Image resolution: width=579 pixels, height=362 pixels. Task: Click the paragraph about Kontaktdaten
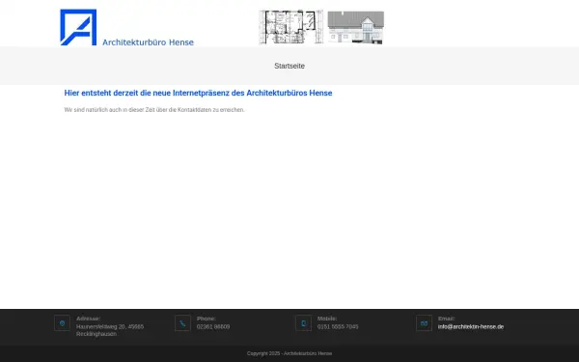coord(154,110)
